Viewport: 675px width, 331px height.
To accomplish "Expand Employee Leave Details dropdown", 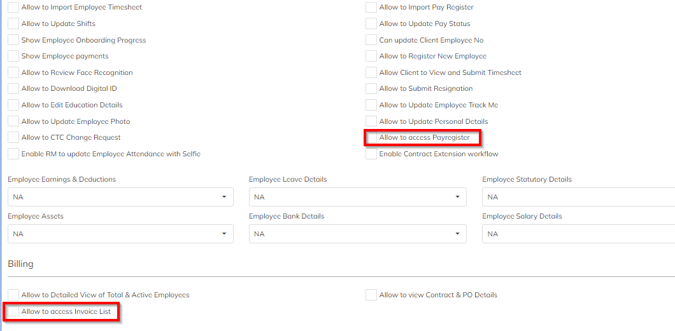I will click(357, 197).
